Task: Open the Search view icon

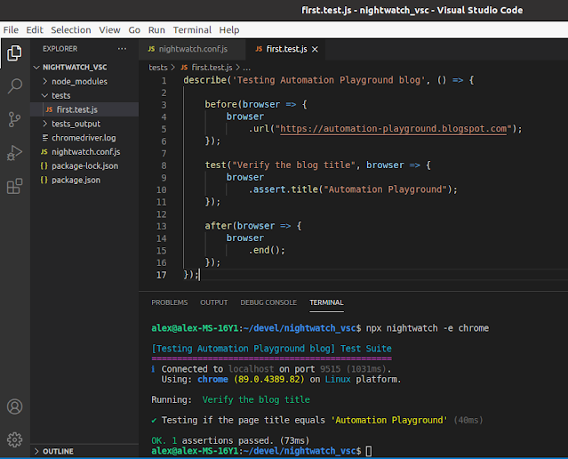Action: coord(14,86)
